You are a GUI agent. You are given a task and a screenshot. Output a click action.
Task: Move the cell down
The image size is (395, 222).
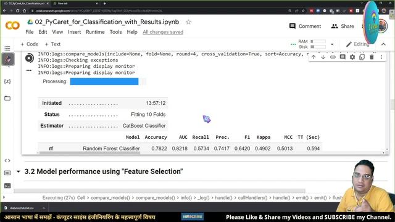click(323, 57)
